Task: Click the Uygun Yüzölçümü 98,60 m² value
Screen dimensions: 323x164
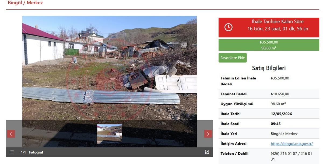Action: pos(278,104)
